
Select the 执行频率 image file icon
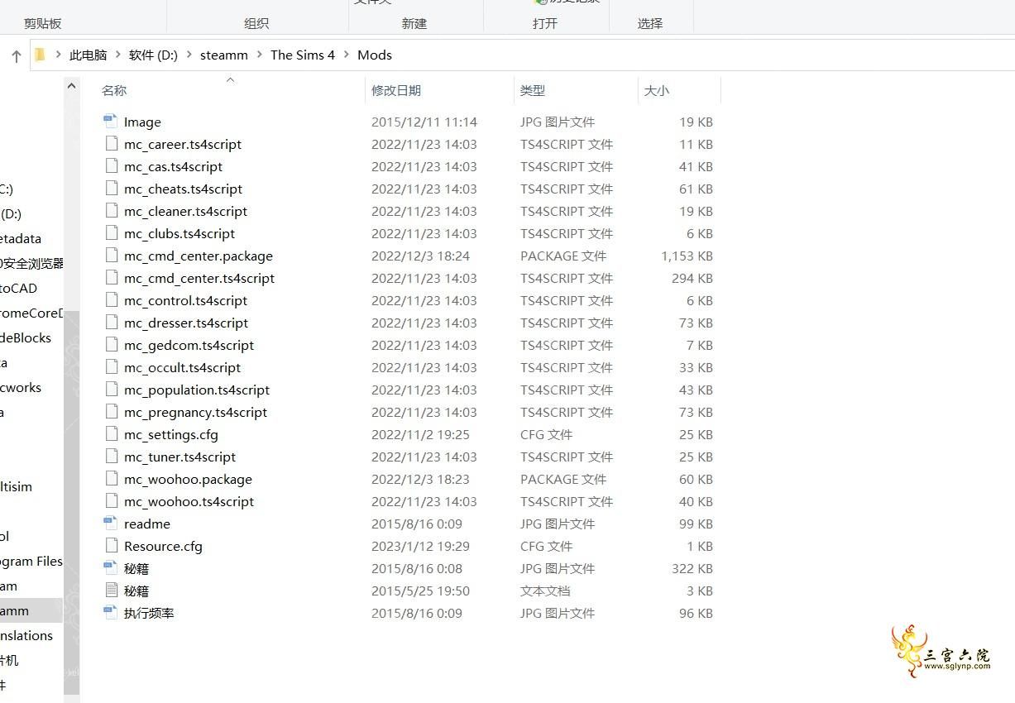pyautogui.click(x=111, y=613)
